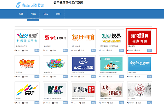Viewport: 164px width, 109px height.
Task: Open the VIP exam thumbnail image
Action: 55,90
